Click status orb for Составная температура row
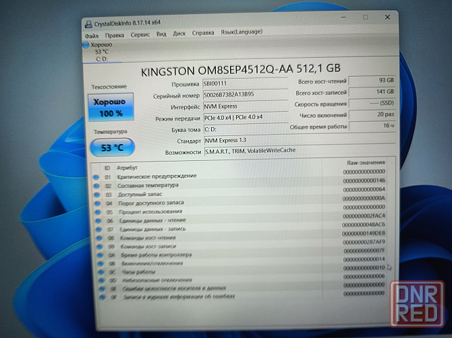 [x=96, y=186]
